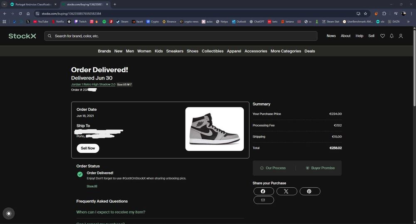The height and width of the screenshot is (224, 416).
Task: Click the Sell link in header
Action: 371,36
